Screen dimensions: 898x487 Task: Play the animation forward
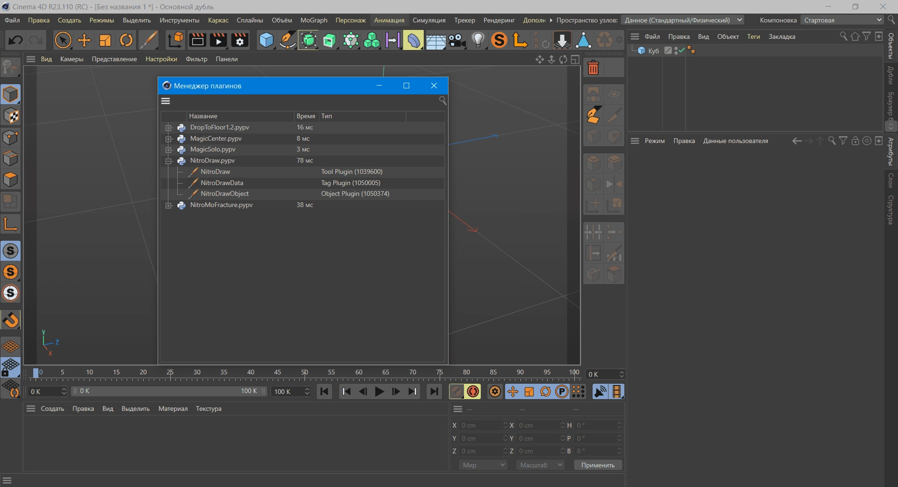pyautogui.click(x=379, y=392)
